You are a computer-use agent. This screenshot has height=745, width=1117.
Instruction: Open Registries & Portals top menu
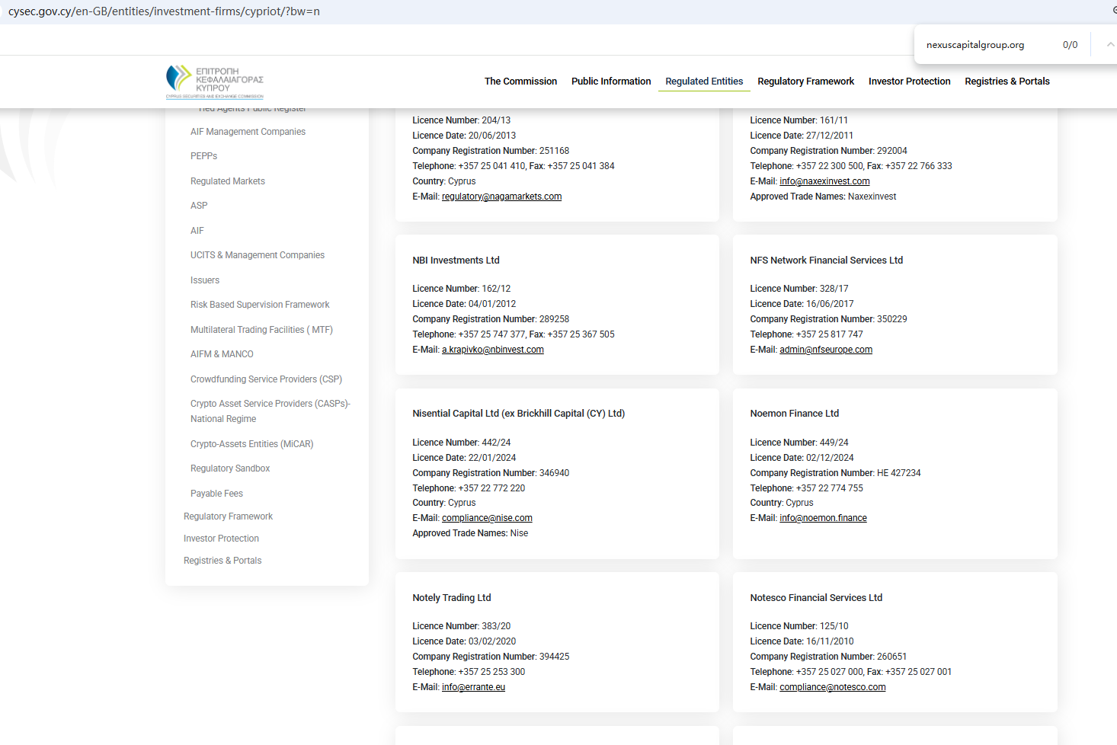[1007, 82]
